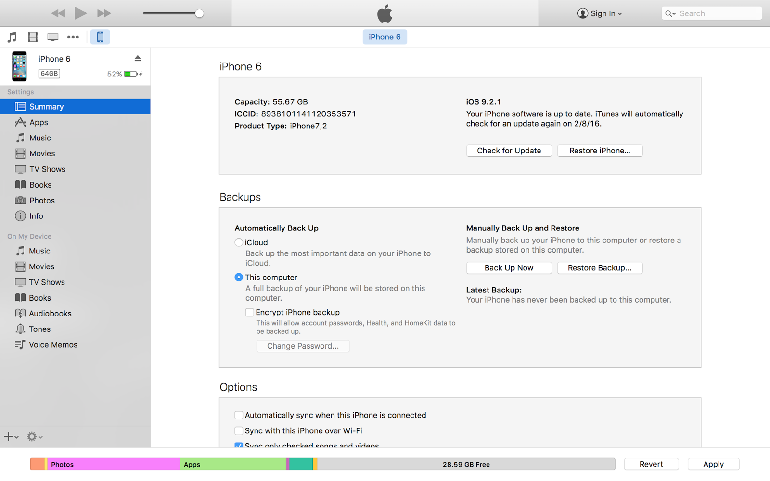The image size is (770, 481).
Task: Click the Search input field
Action: [x=712, y=13]
